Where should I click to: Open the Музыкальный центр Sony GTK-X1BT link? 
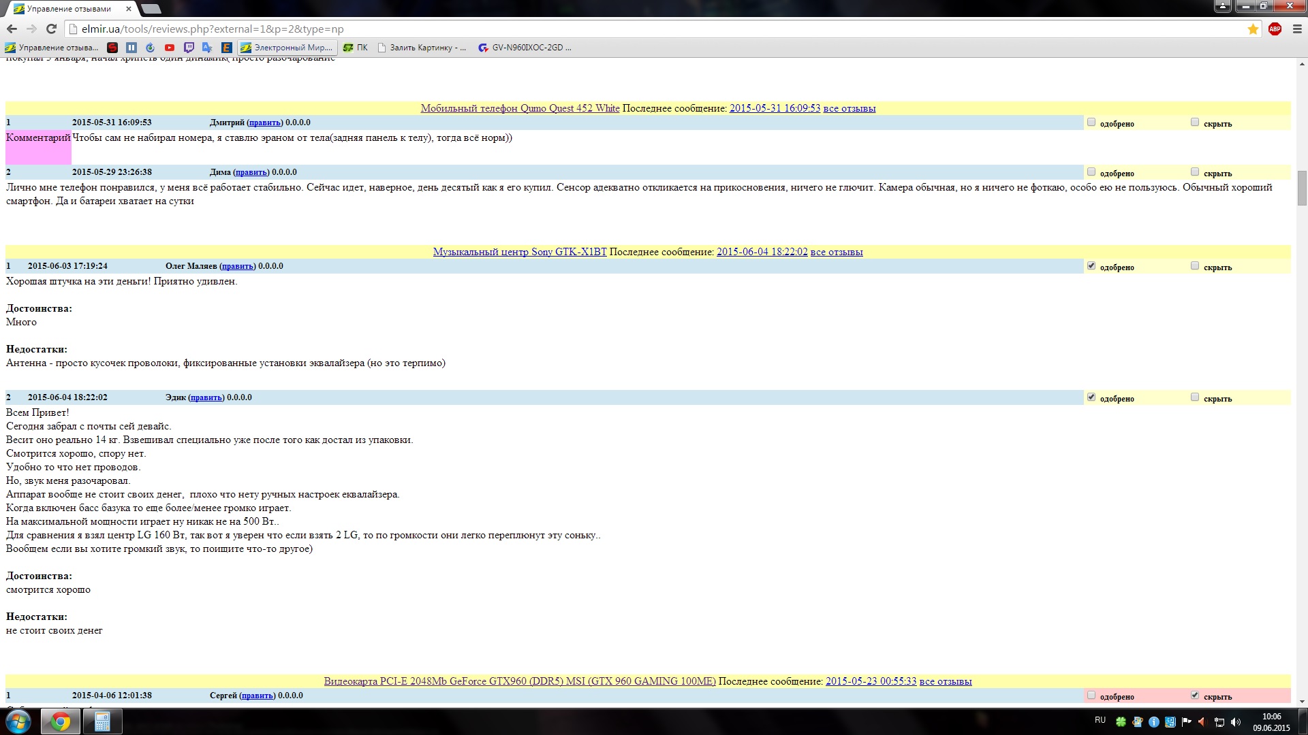coord(520,252)
